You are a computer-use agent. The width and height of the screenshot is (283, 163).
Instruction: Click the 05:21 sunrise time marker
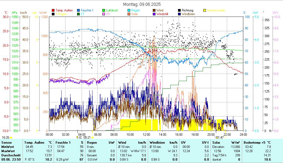87,138
